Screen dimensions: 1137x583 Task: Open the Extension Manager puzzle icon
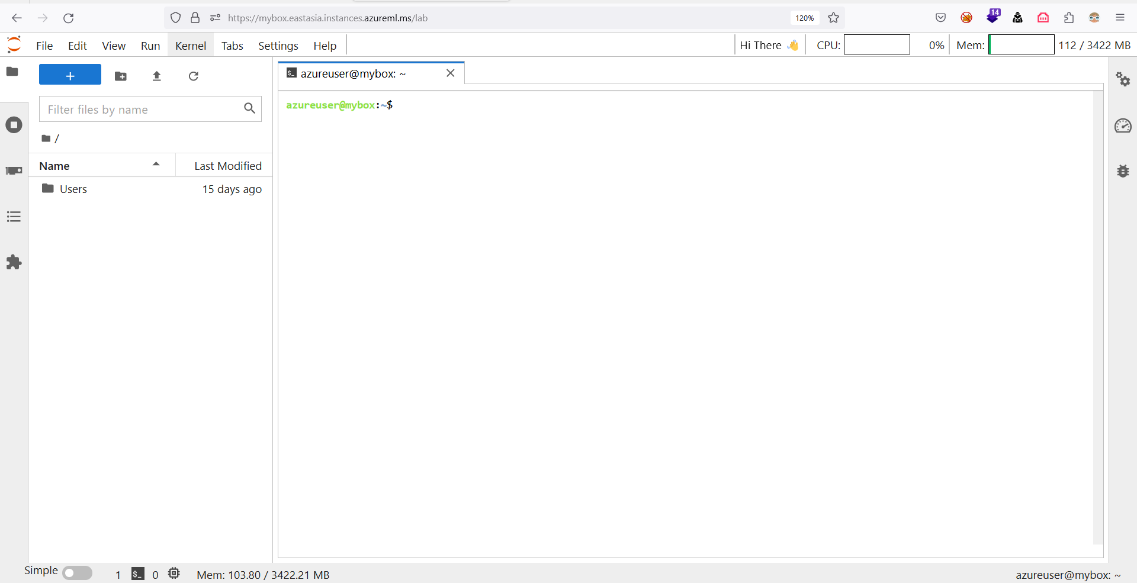tap(14, 262)
